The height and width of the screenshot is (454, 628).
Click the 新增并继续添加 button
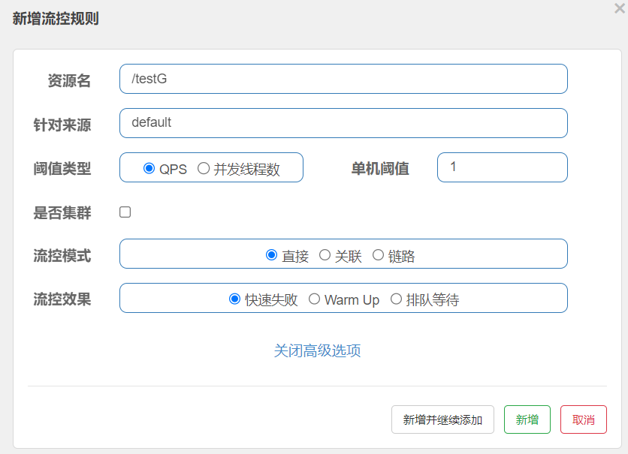point(442,419)
